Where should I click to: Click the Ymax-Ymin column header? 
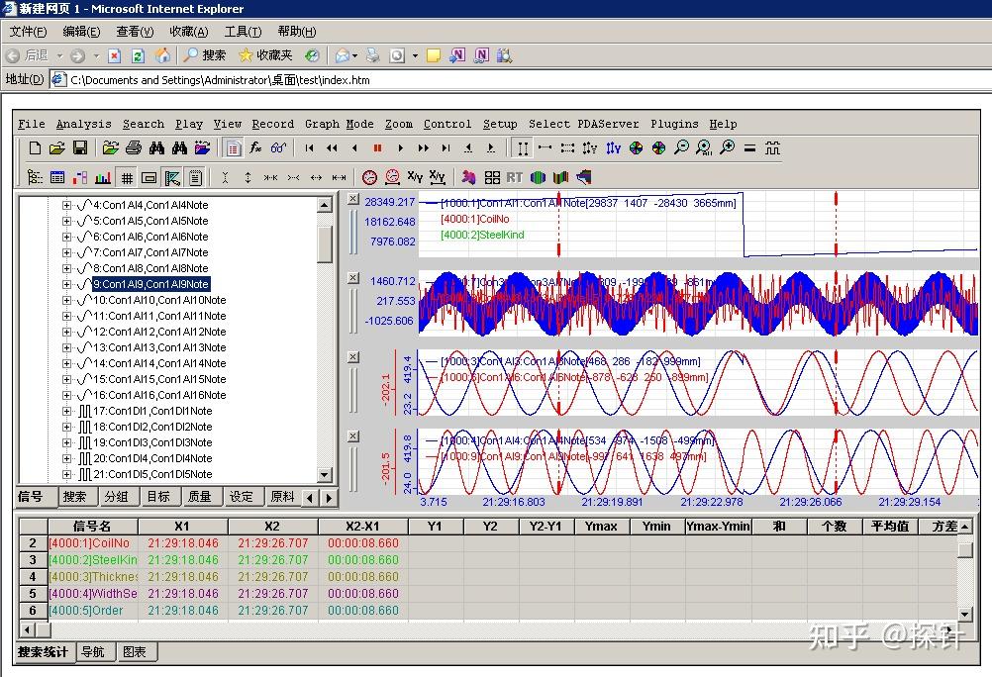coord(718,527)
